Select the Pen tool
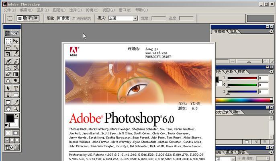The width and height of the screenshot is (276, 161). coord(8,95)
